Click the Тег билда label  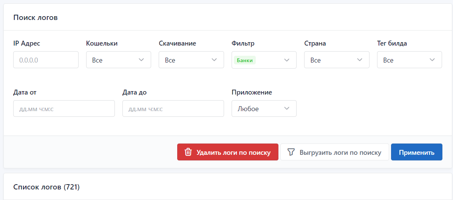(x=392, y=44)
